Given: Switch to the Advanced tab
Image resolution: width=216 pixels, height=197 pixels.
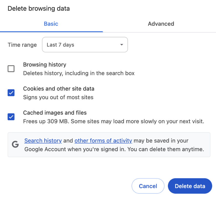Looking at the screenshot, I should [x=161, y=24].
